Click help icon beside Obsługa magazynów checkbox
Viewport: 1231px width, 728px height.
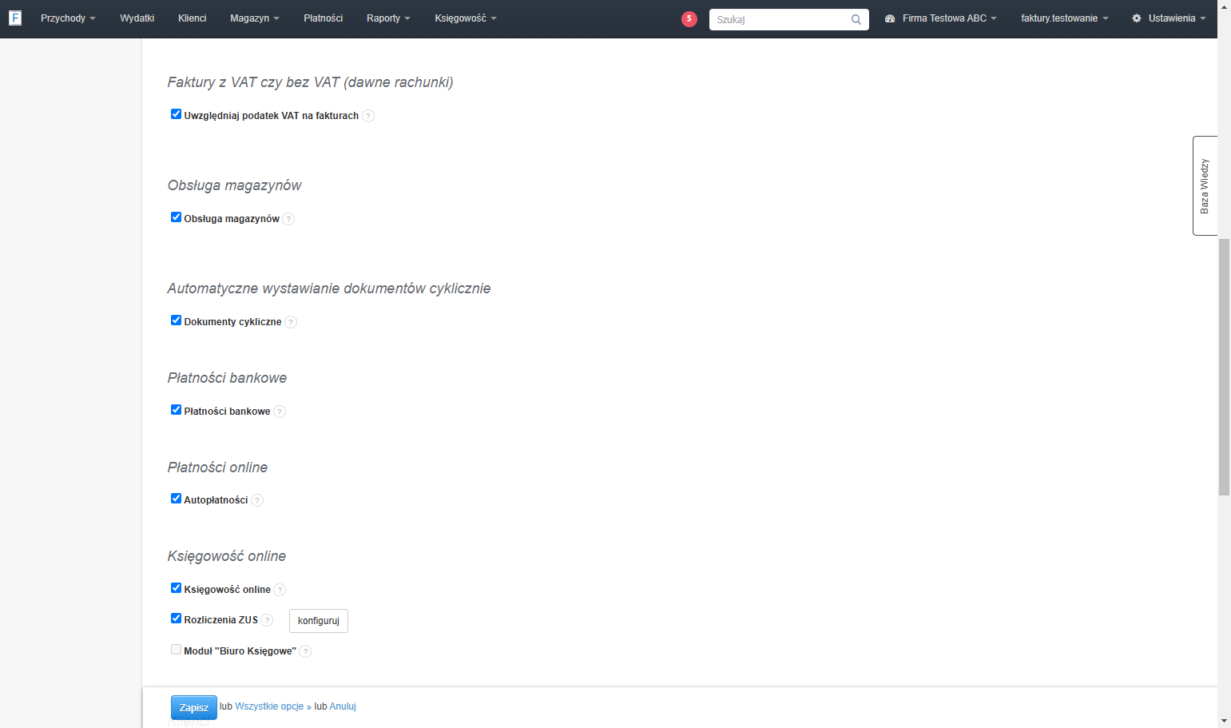click(x=288, y=219)
